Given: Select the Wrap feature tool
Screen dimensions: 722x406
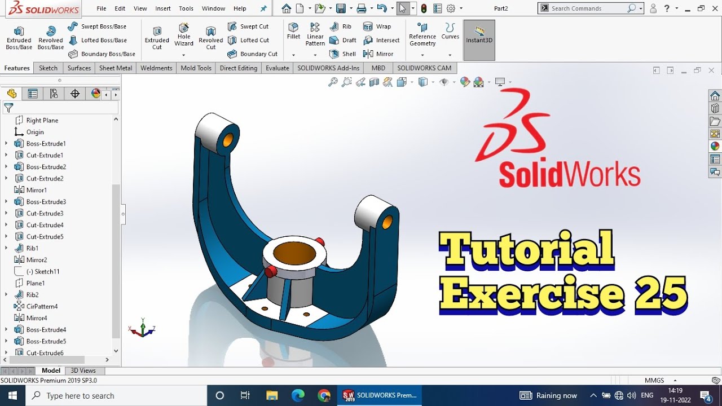Looking at the screenshot, I should [377, 27].
